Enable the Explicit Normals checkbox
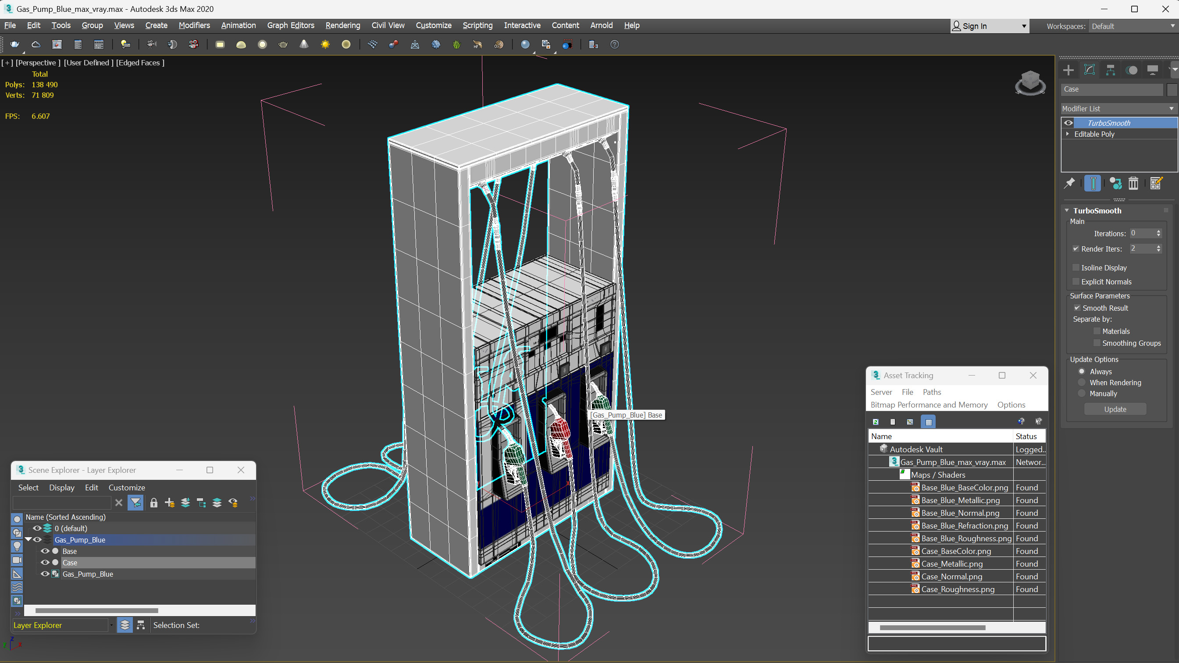Viewport: 1179px width, 663px height. (x=1076, y=282)
